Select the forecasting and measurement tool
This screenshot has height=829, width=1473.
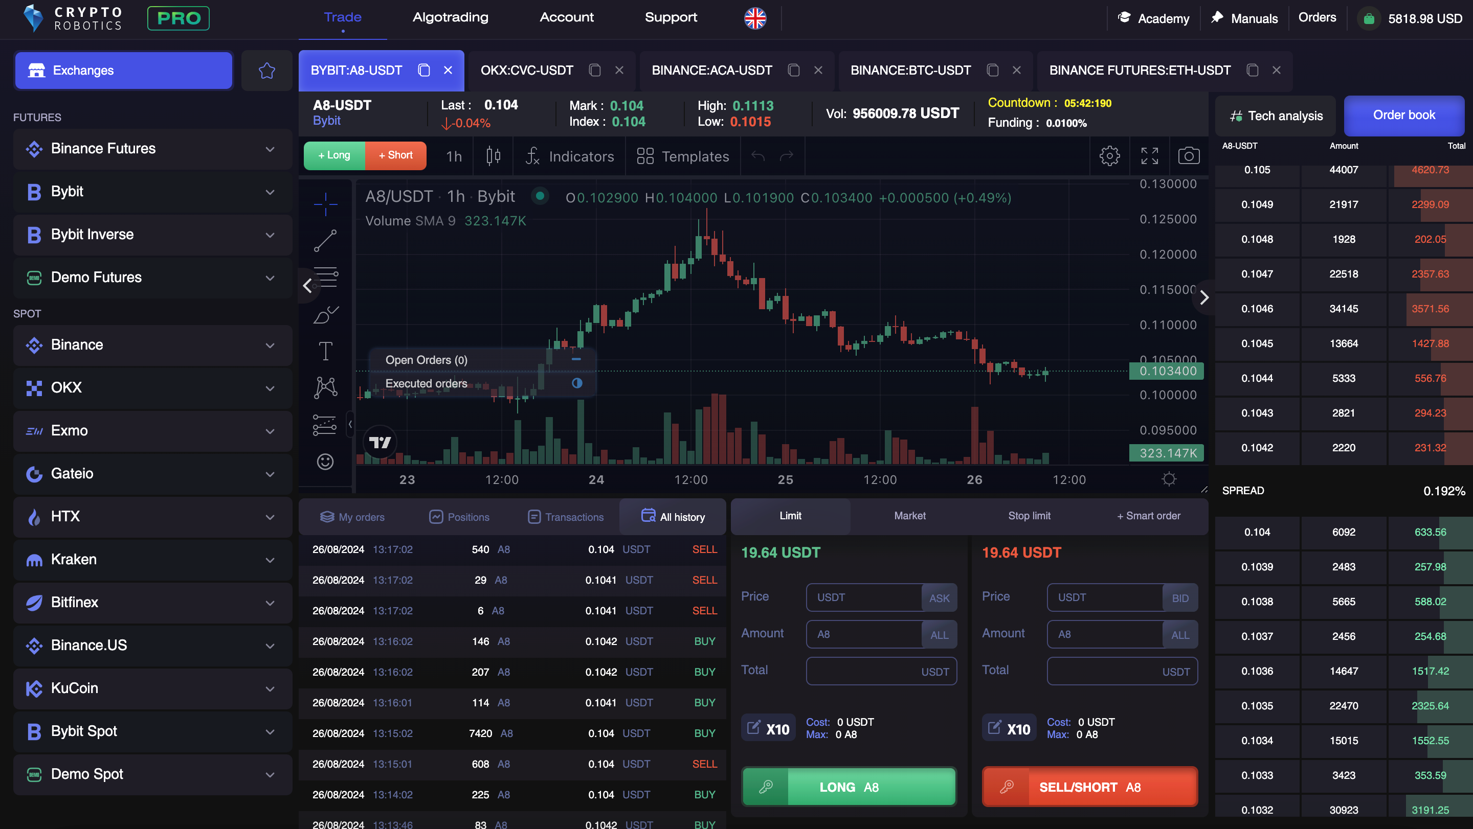coord(325,425)
